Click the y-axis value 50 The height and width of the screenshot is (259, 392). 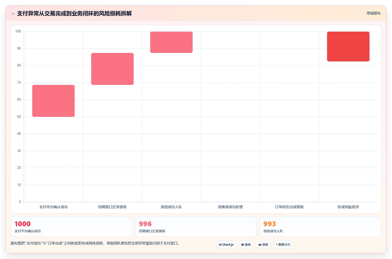19,117
